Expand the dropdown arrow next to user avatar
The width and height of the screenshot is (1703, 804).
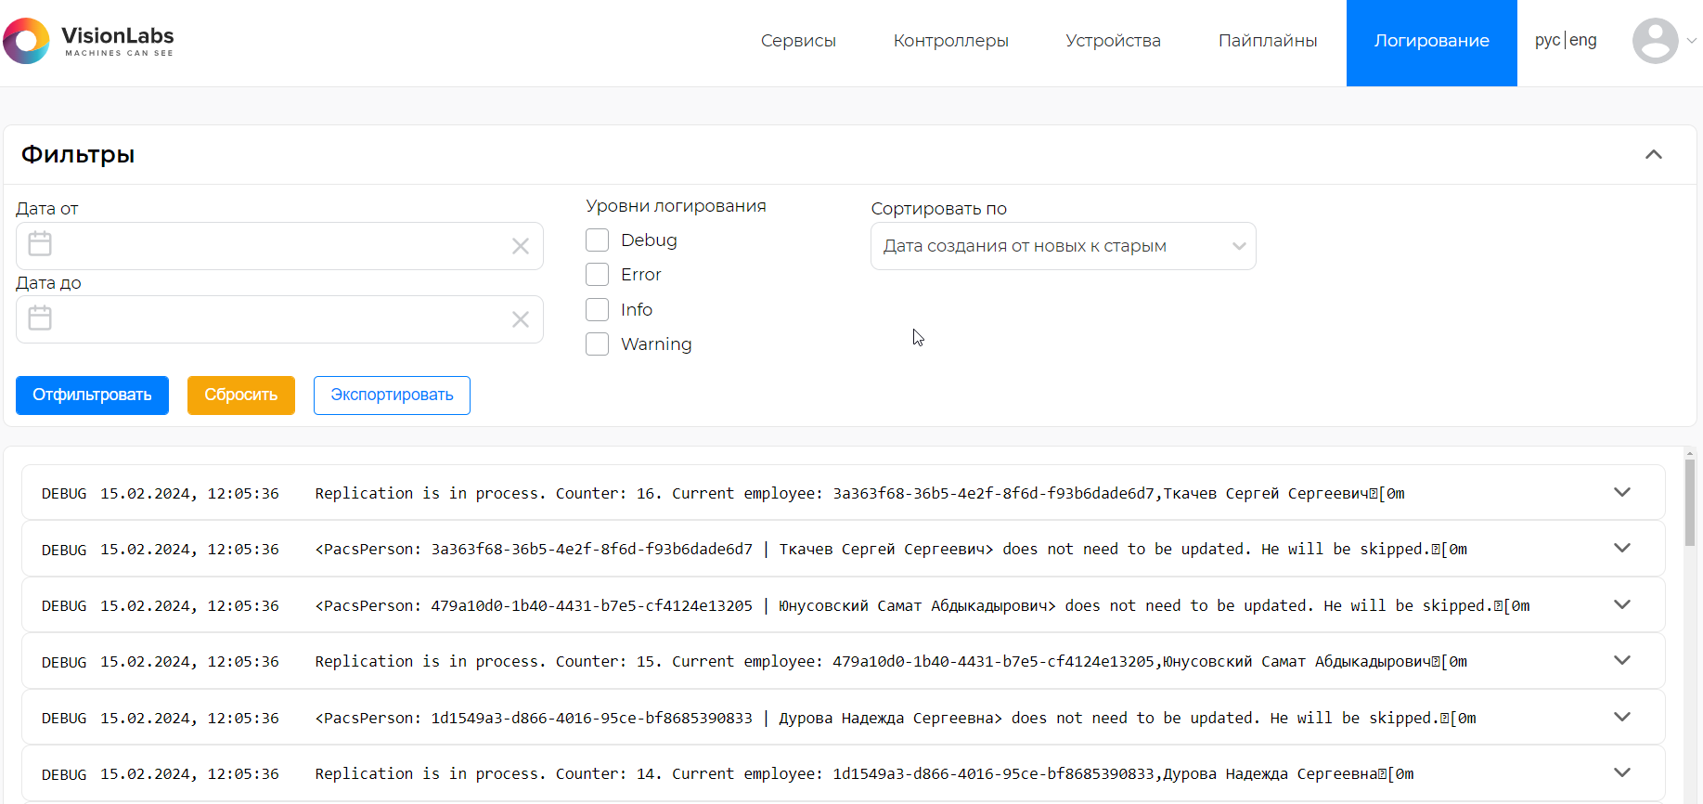[1691, 41]
